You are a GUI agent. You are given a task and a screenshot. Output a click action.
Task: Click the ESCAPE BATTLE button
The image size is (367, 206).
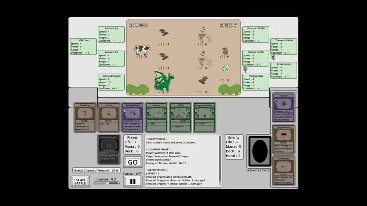(80, 182)
